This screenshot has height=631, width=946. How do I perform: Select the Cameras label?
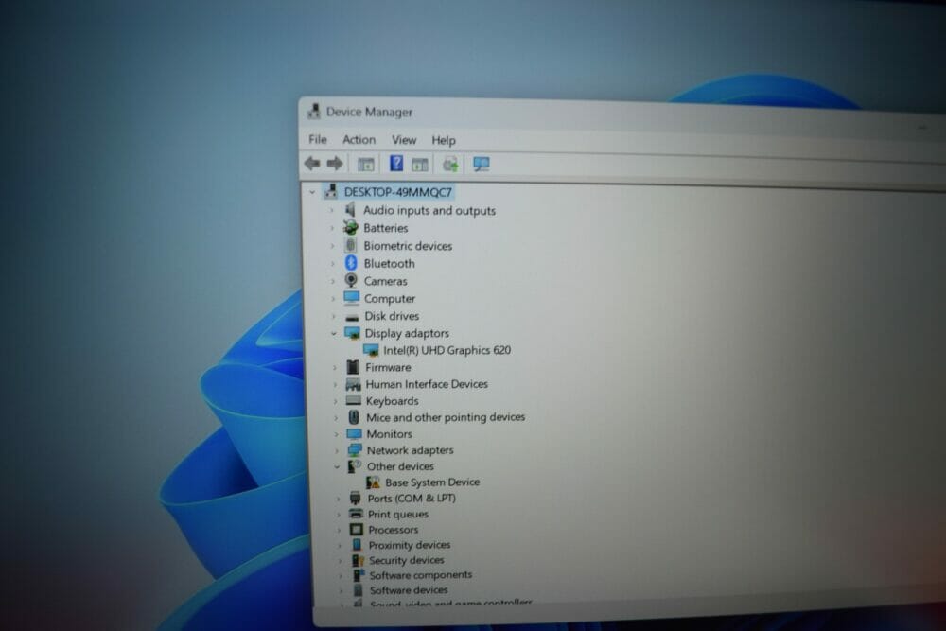point(386,281)
